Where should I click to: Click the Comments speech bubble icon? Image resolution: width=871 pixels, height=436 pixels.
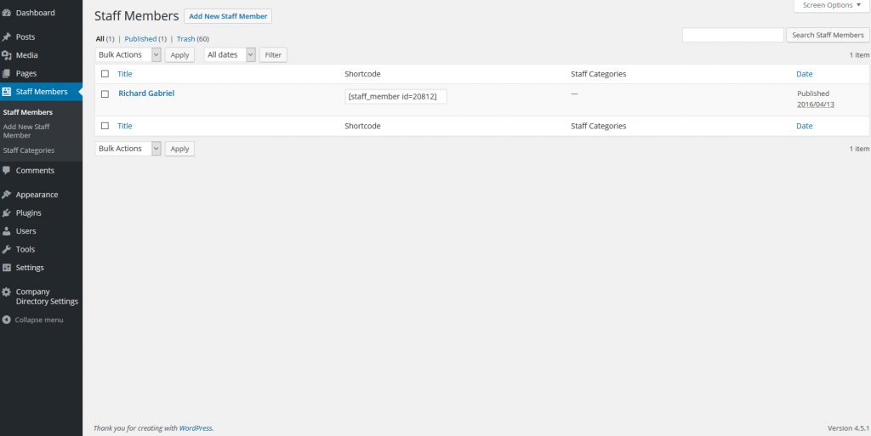(x=7, y=170)
